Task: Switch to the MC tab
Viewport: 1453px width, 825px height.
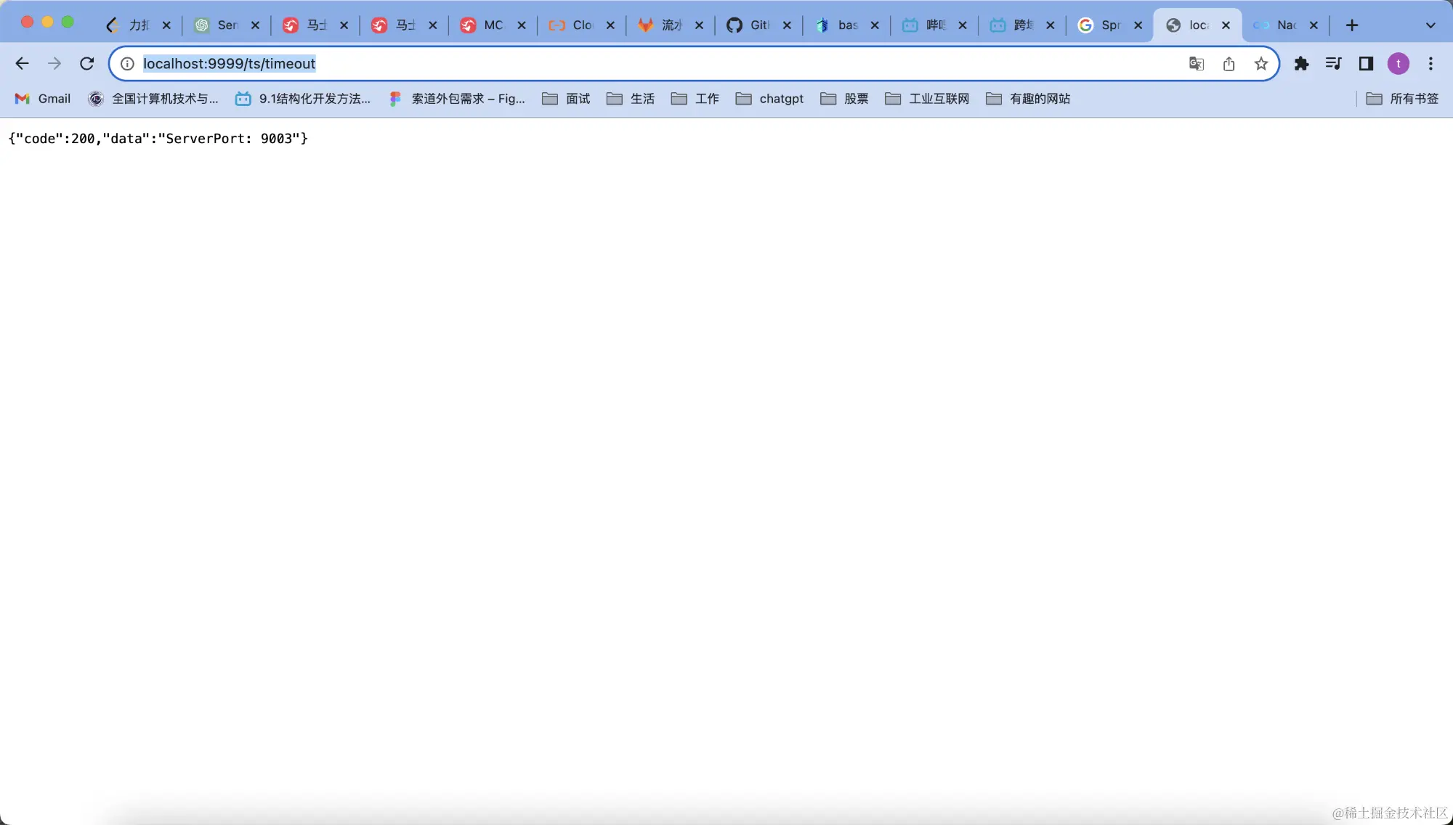Action: [485, 25]
